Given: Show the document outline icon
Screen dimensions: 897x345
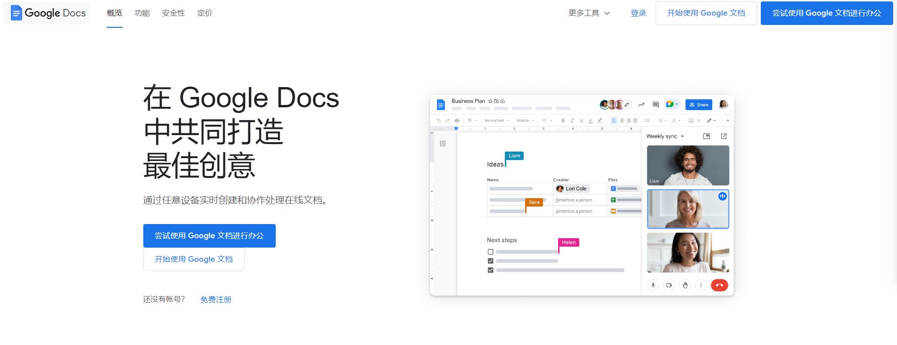Looking at the screenshot, I should tap(443, 144).
